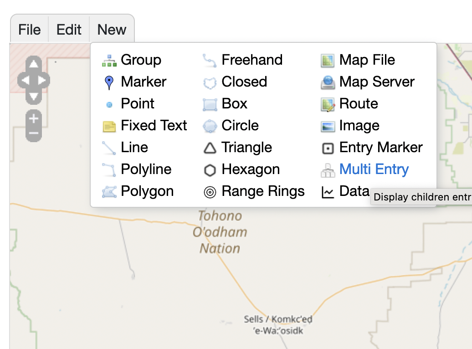Select Freehand drawing option
472x349 pixels.
[251, 60]
